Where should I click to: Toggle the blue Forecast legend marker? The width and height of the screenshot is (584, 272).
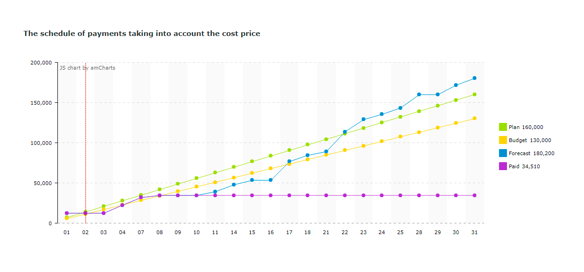(x=503, y=153)
